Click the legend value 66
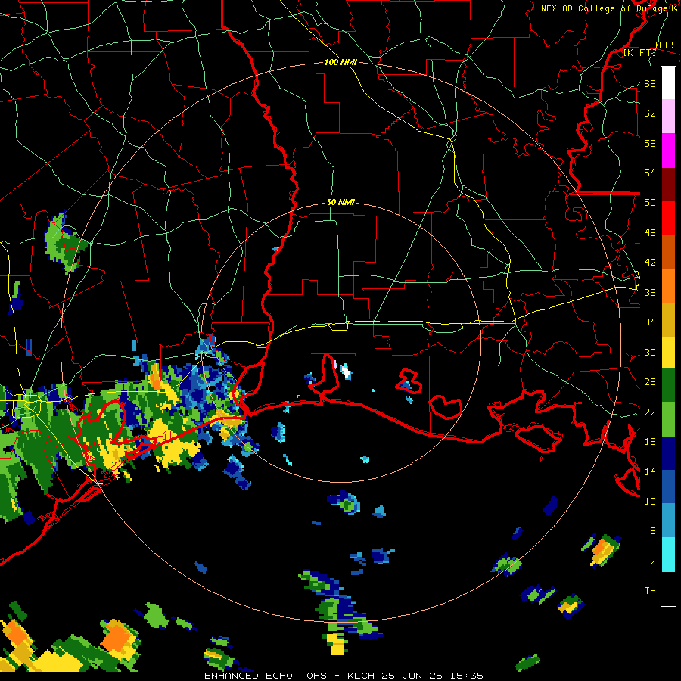This screenshot has width=681, height=681. coord(650,83)
